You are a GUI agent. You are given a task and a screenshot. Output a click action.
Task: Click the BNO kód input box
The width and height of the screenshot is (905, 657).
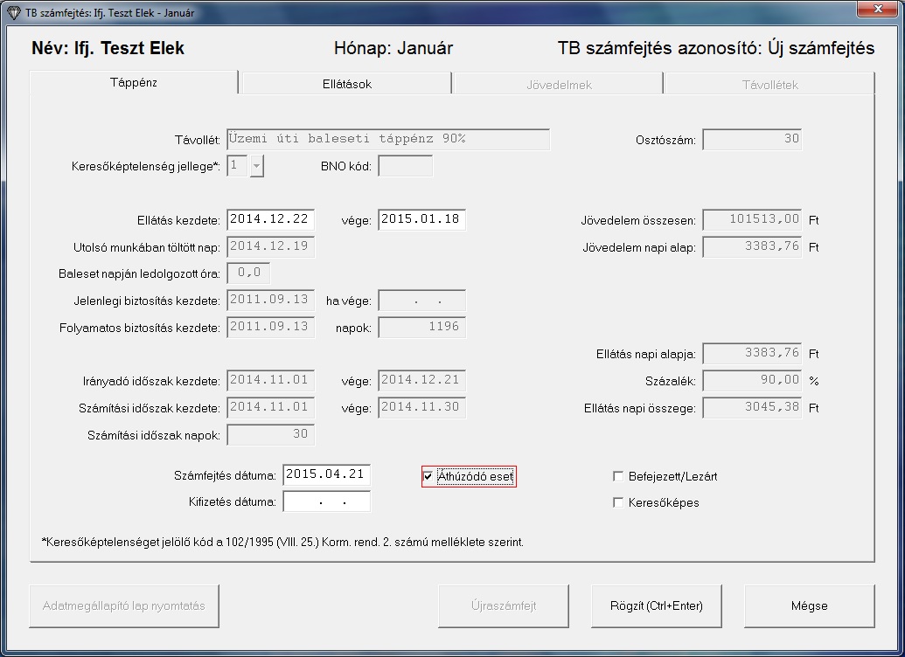[405, 166]
